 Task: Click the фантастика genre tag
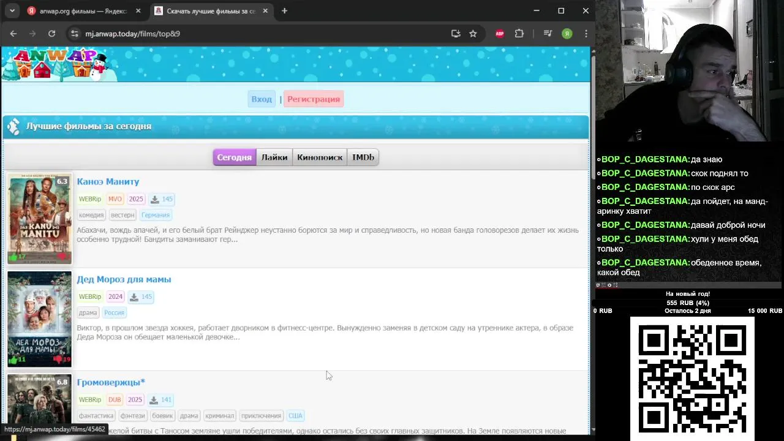[96, 416]
